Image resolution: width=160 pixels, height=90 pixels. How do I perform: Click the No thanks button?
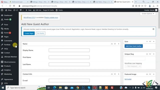click(x=40, y=33)
